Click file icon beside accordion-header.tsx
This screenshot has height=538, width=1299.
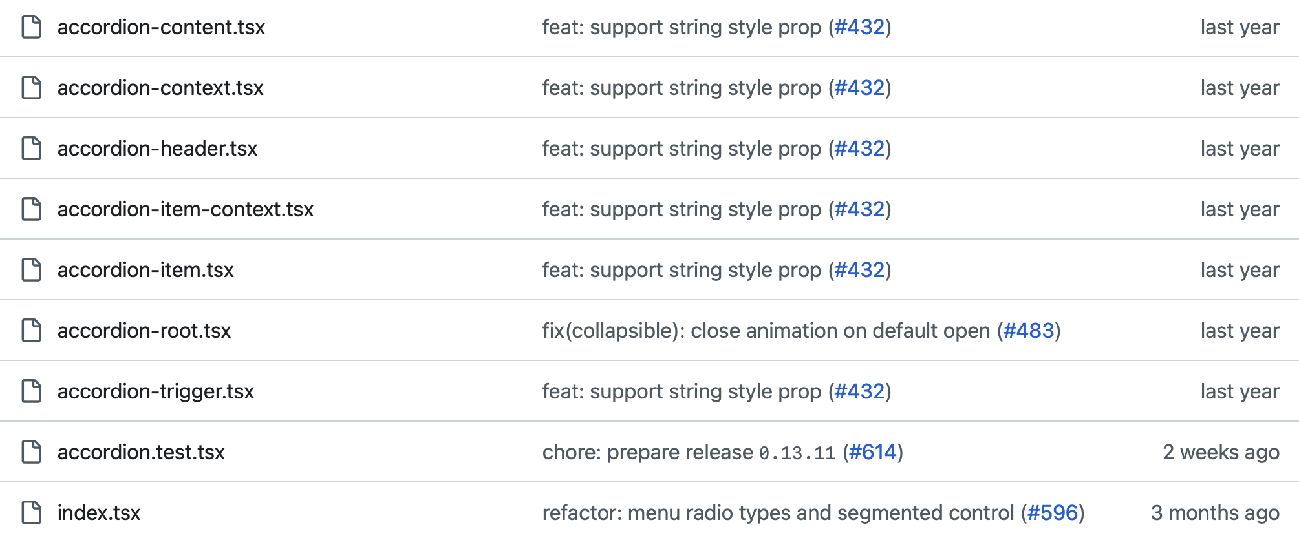(31, 149)
